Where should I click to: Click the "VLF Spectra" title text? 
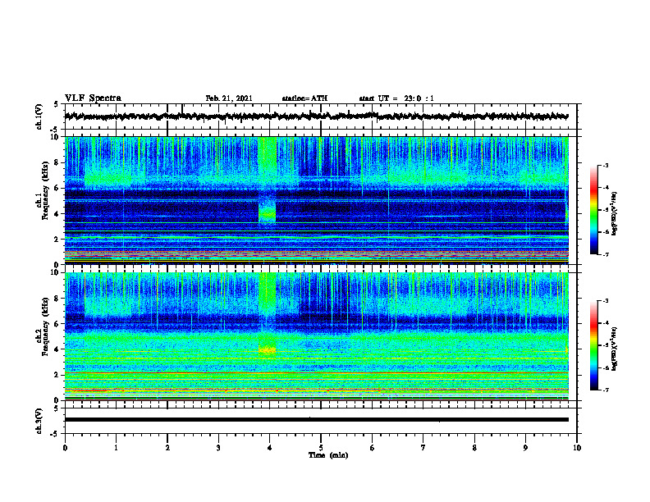point(93,98)
